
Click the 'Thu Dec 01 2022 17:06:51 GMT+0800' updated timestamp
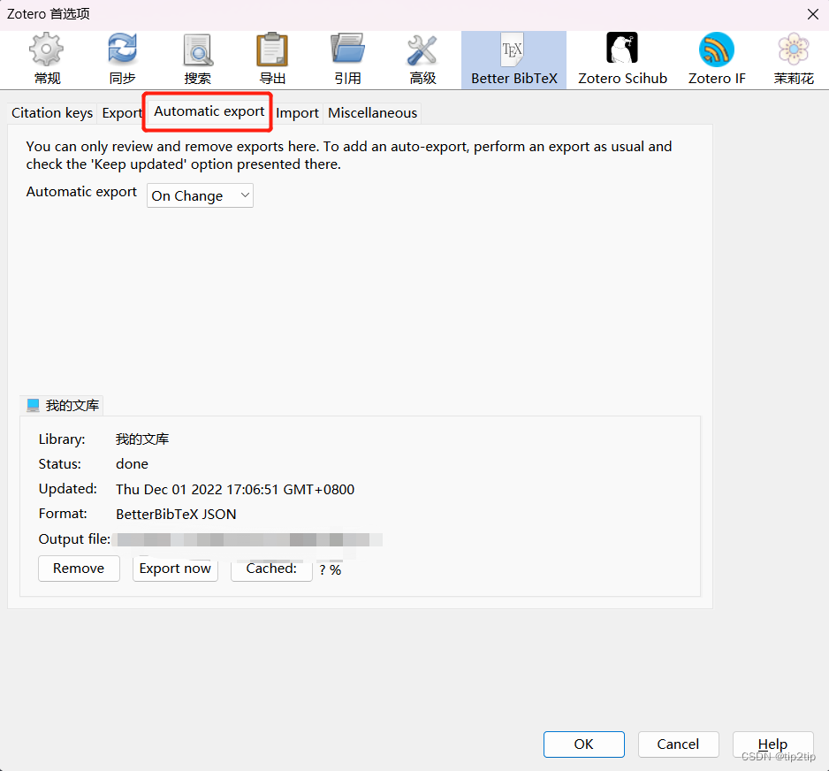pyautogui.click(x=235, y=489)
